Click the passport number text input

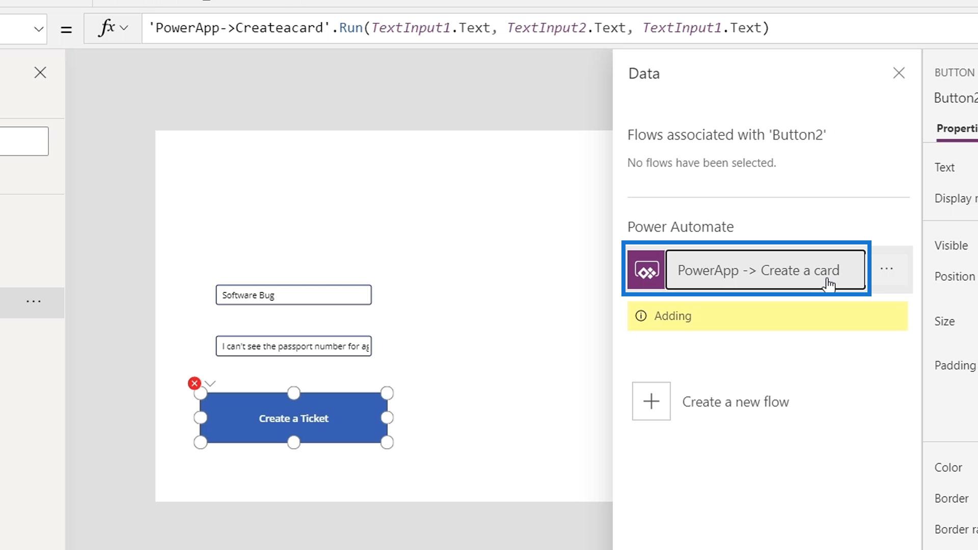coord(293,346)
